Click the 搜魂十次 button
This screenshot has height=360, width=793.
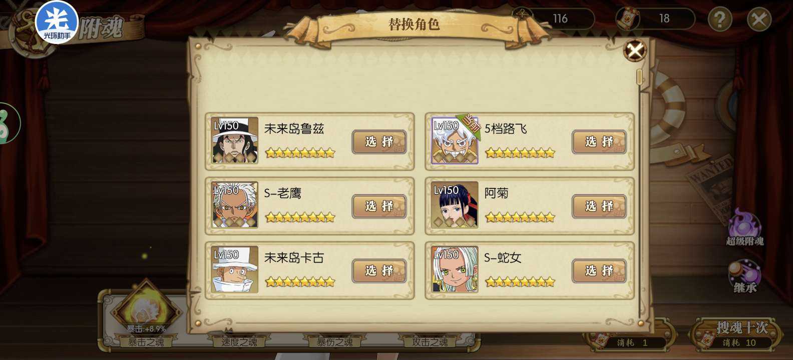[x=735, y=334]
